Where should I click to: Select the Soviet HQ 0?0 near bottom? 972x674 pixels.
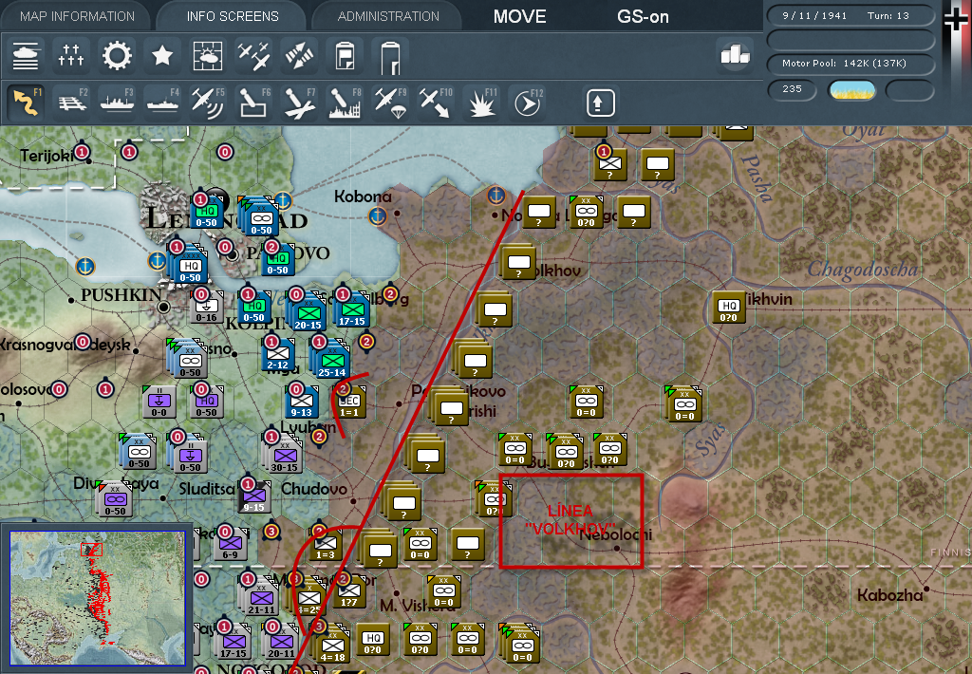pos(372,639)
